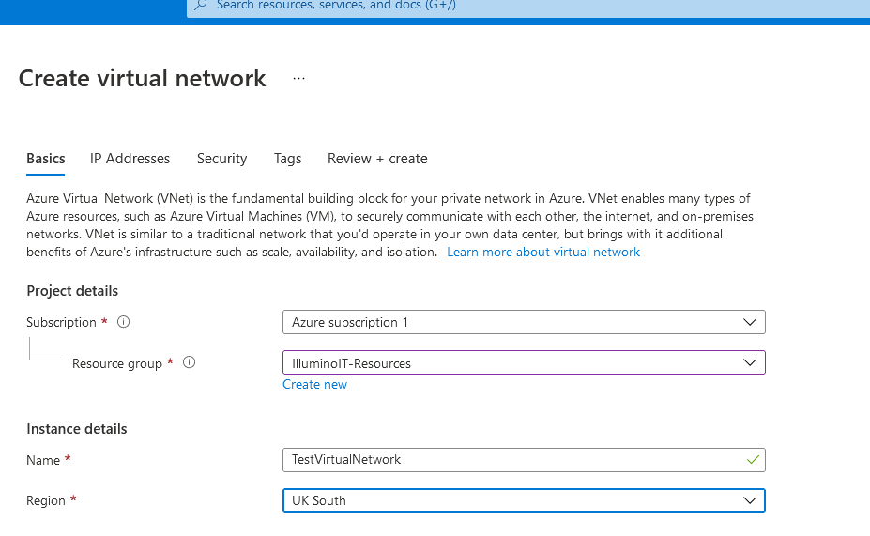
Task: Open the ellipsis menu beside Create virtual network
Action: tap(299, 79)
